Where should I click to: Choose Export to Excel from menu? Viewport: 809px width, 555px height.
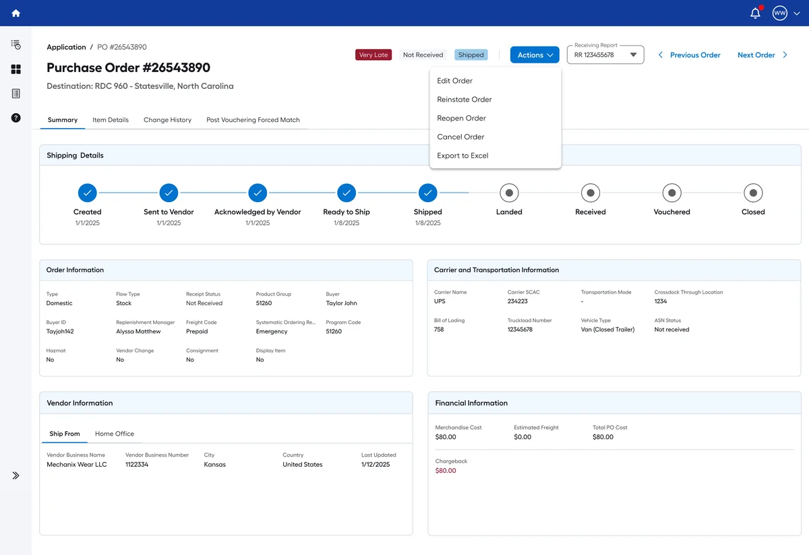(x=496, y=156)
